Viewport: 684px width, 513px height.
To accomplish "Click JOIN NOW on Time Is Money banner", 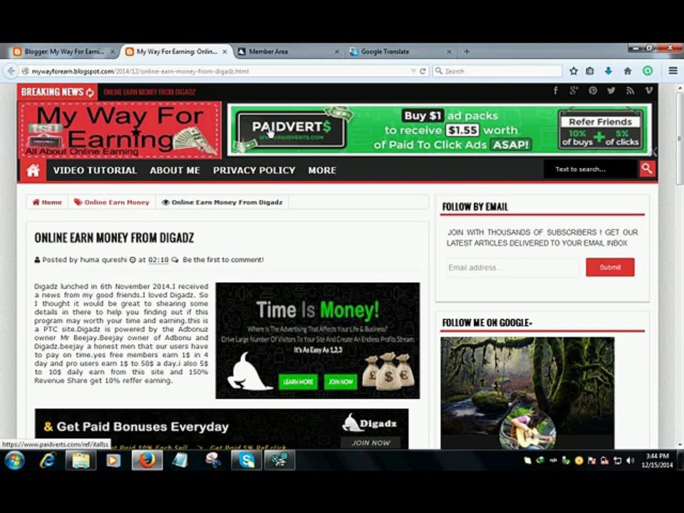I will pyautogui.click(x=341, y=382).
